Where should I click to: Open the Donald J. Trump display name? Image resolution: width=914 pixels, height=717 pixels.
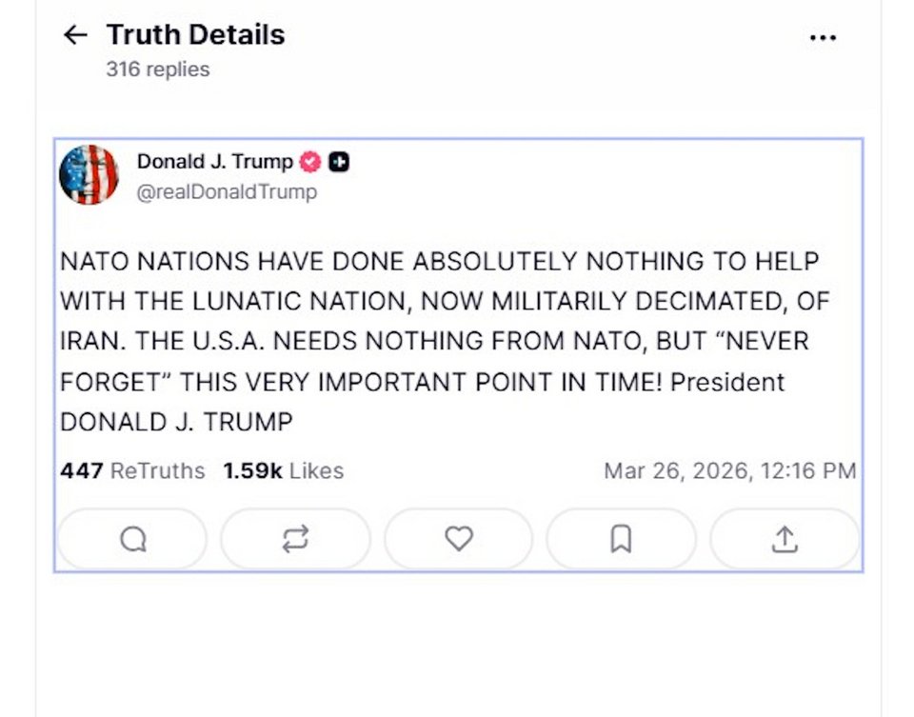pyautogui.click(x=214, y=161)
